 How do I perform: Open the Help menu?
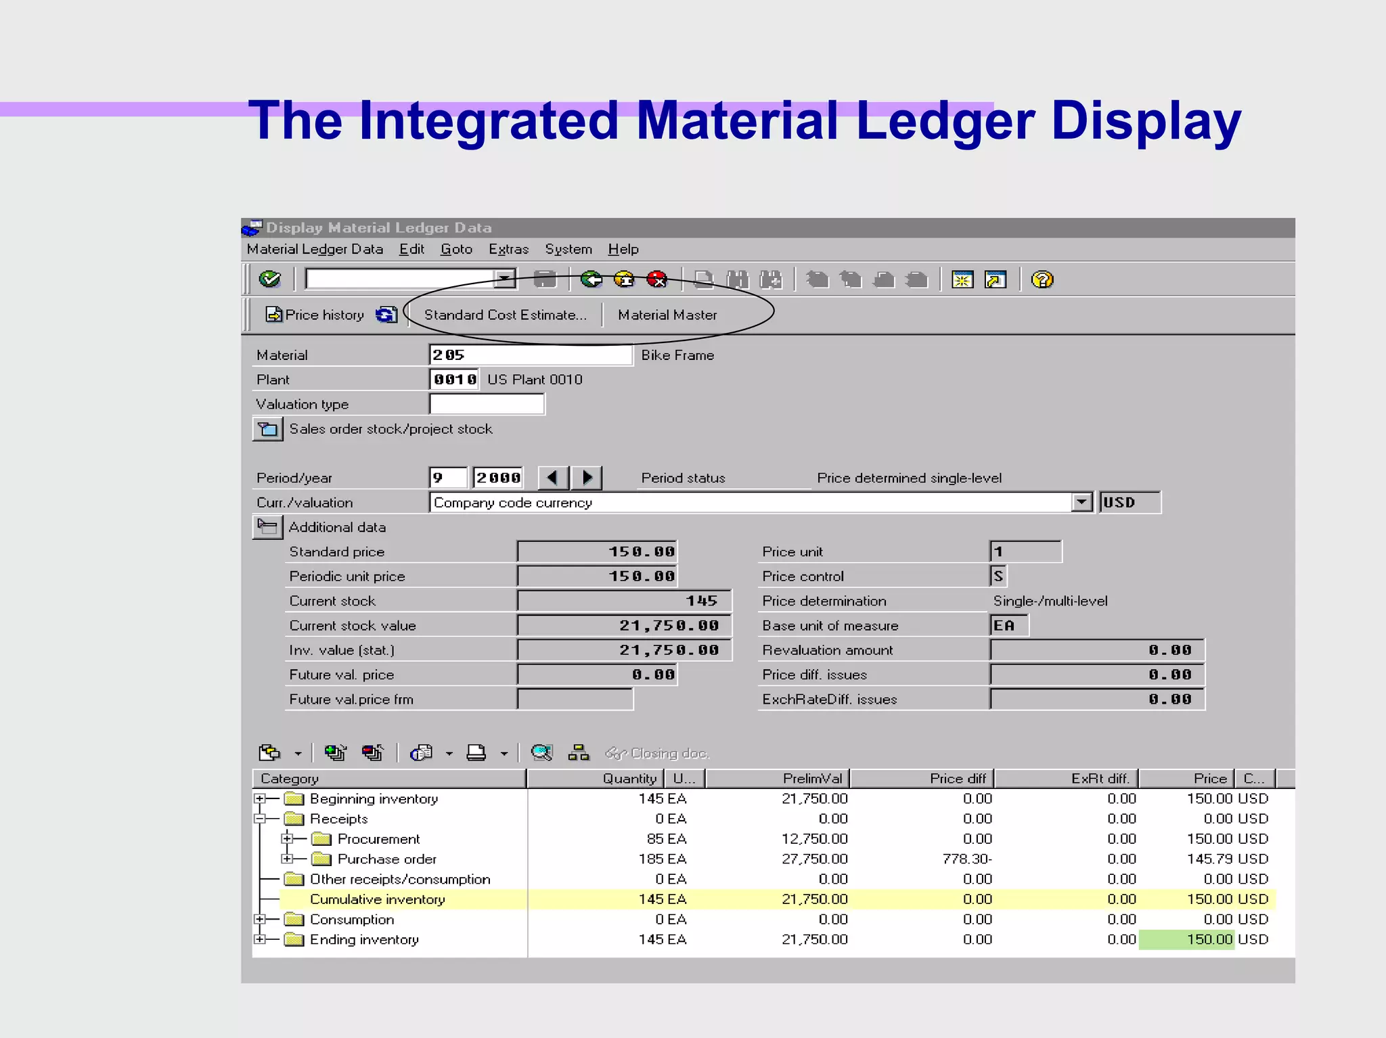[623, 249]
